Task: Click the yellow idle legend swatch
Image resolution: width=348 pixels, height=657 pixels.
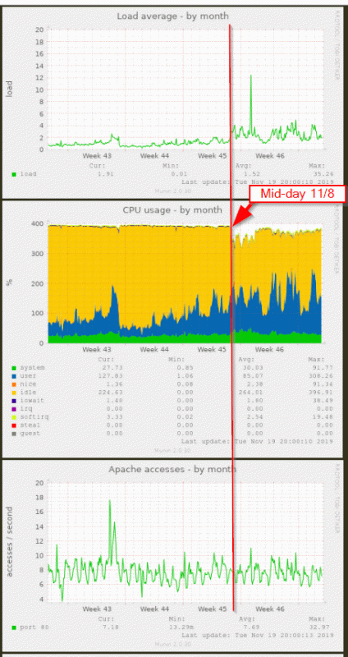Action: 14,393
